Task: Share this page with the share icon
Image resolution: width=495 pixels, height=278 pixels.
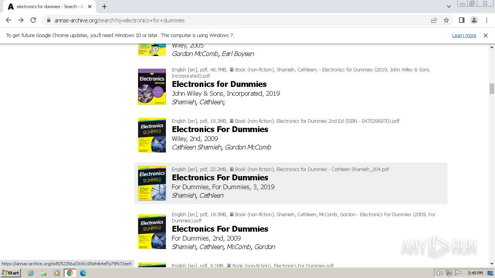Action: (x=434, y=20)
